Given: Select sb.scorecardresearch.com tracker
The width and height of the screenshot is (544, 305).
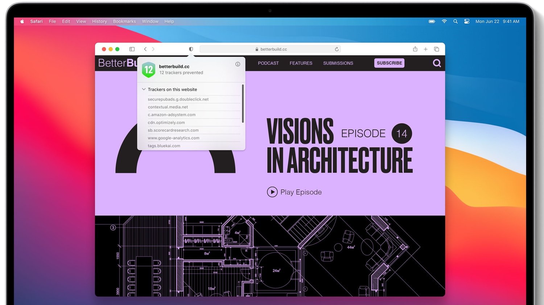Looking at the screenshot, I should (x=173, y=130).
